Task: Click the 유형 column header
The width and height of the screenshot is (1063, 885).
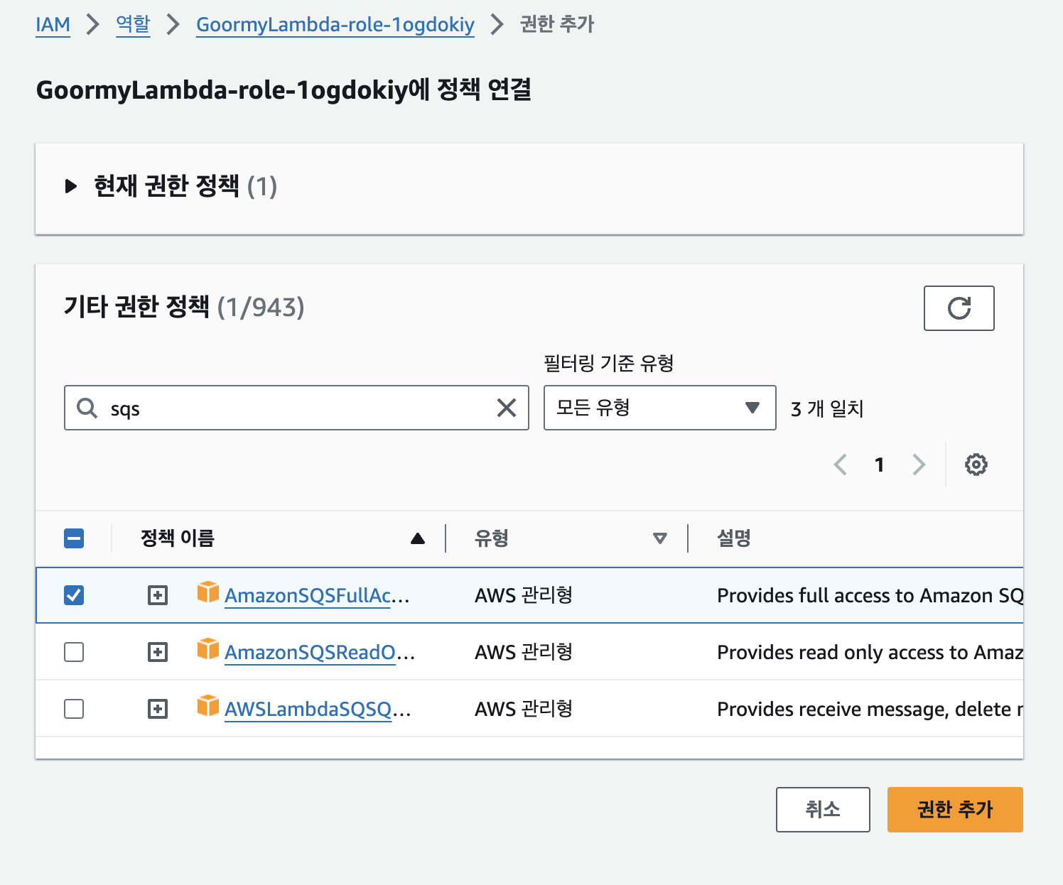Action: click(x=492, y=538)
